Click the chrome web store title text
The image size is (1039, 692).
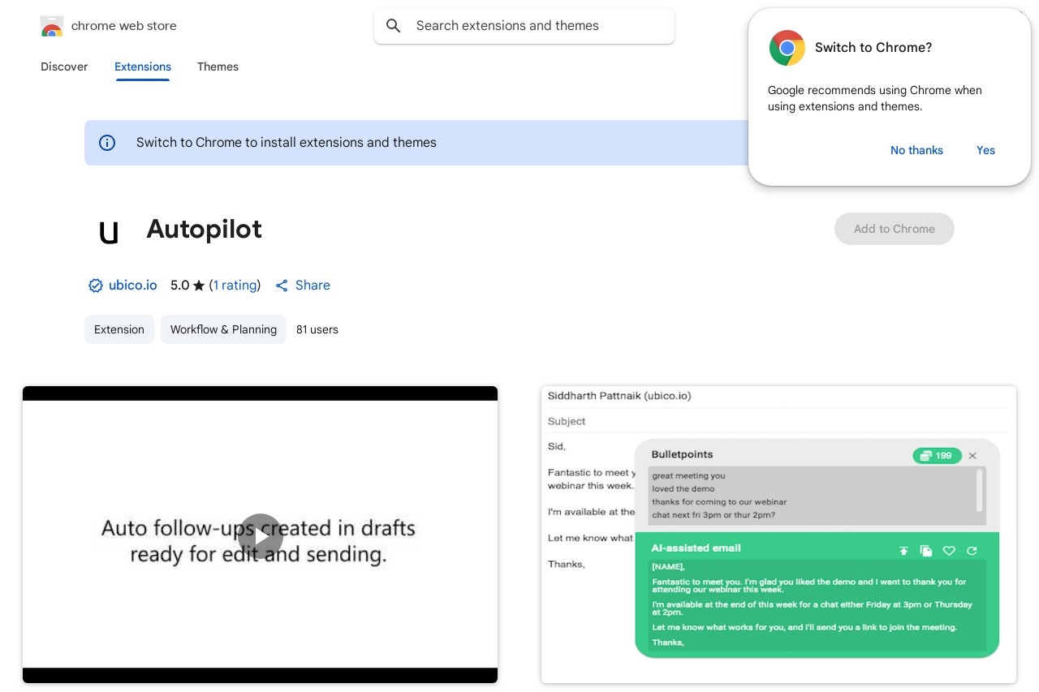coord(124,26)
